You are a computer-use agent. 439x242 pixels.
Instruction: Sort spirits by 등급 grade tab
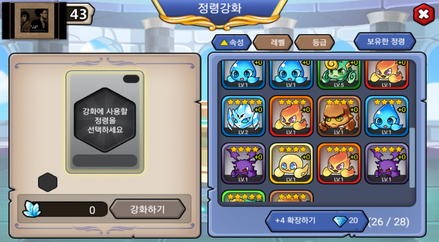(315, 43)
